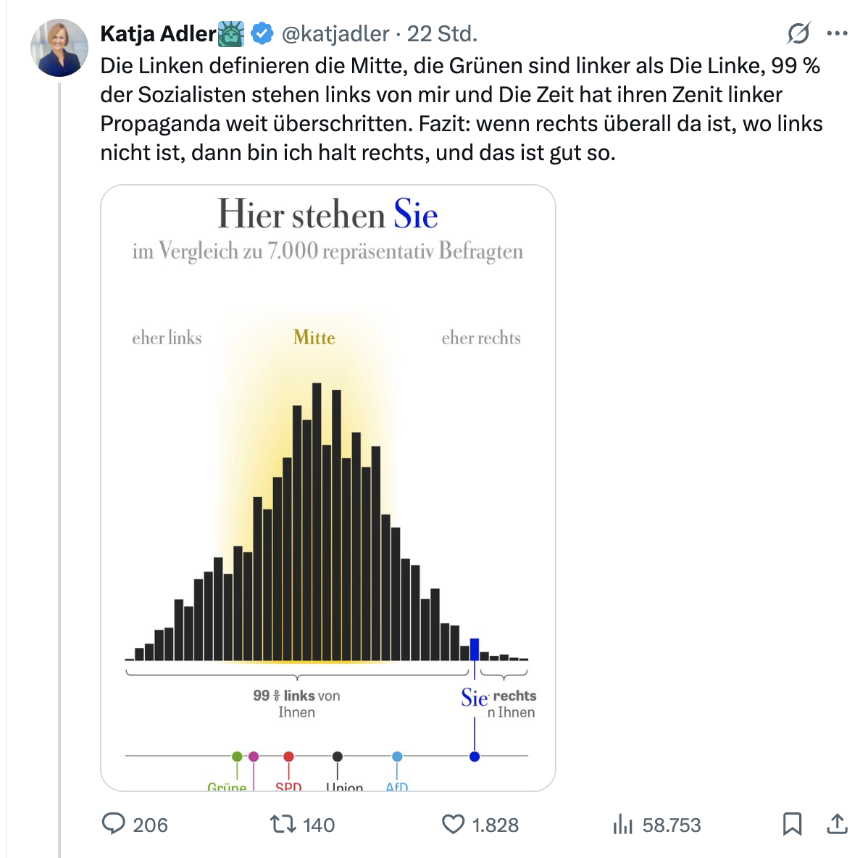
Task: Bookmark this post
Action: click(792, 824)
